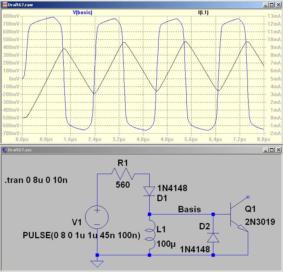
Task: Select the D2 diode symbol
Action: [x=213, y=237]
